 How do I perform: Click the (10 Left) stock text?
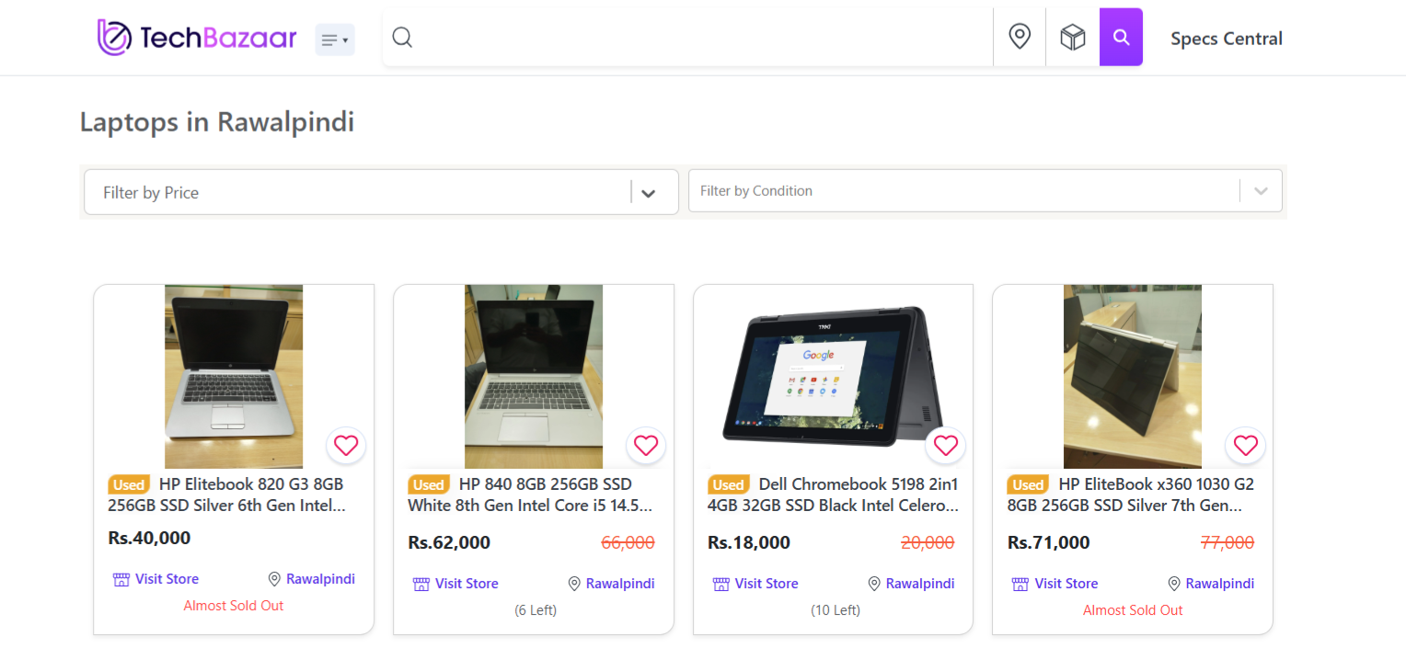click(x=835, y=610)
